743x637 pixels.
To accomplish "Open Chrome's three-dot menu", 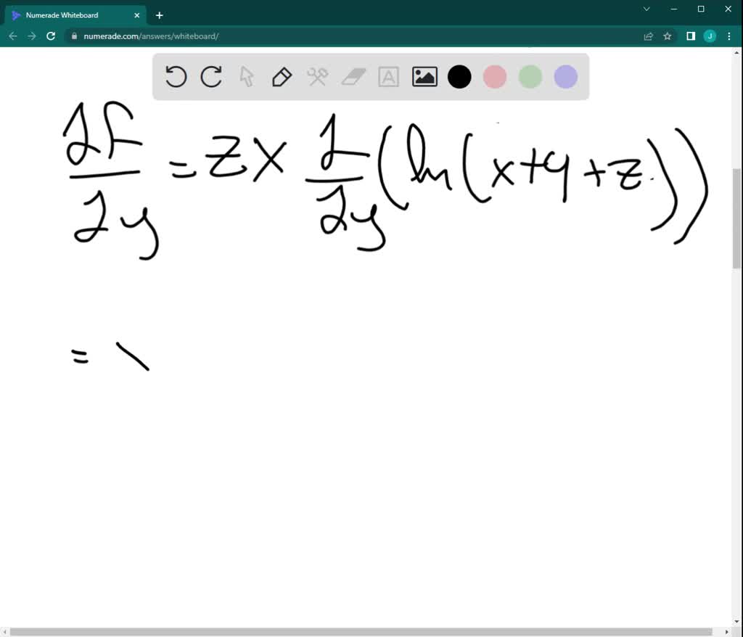I will pyautogui.click(x=728, y=36).
